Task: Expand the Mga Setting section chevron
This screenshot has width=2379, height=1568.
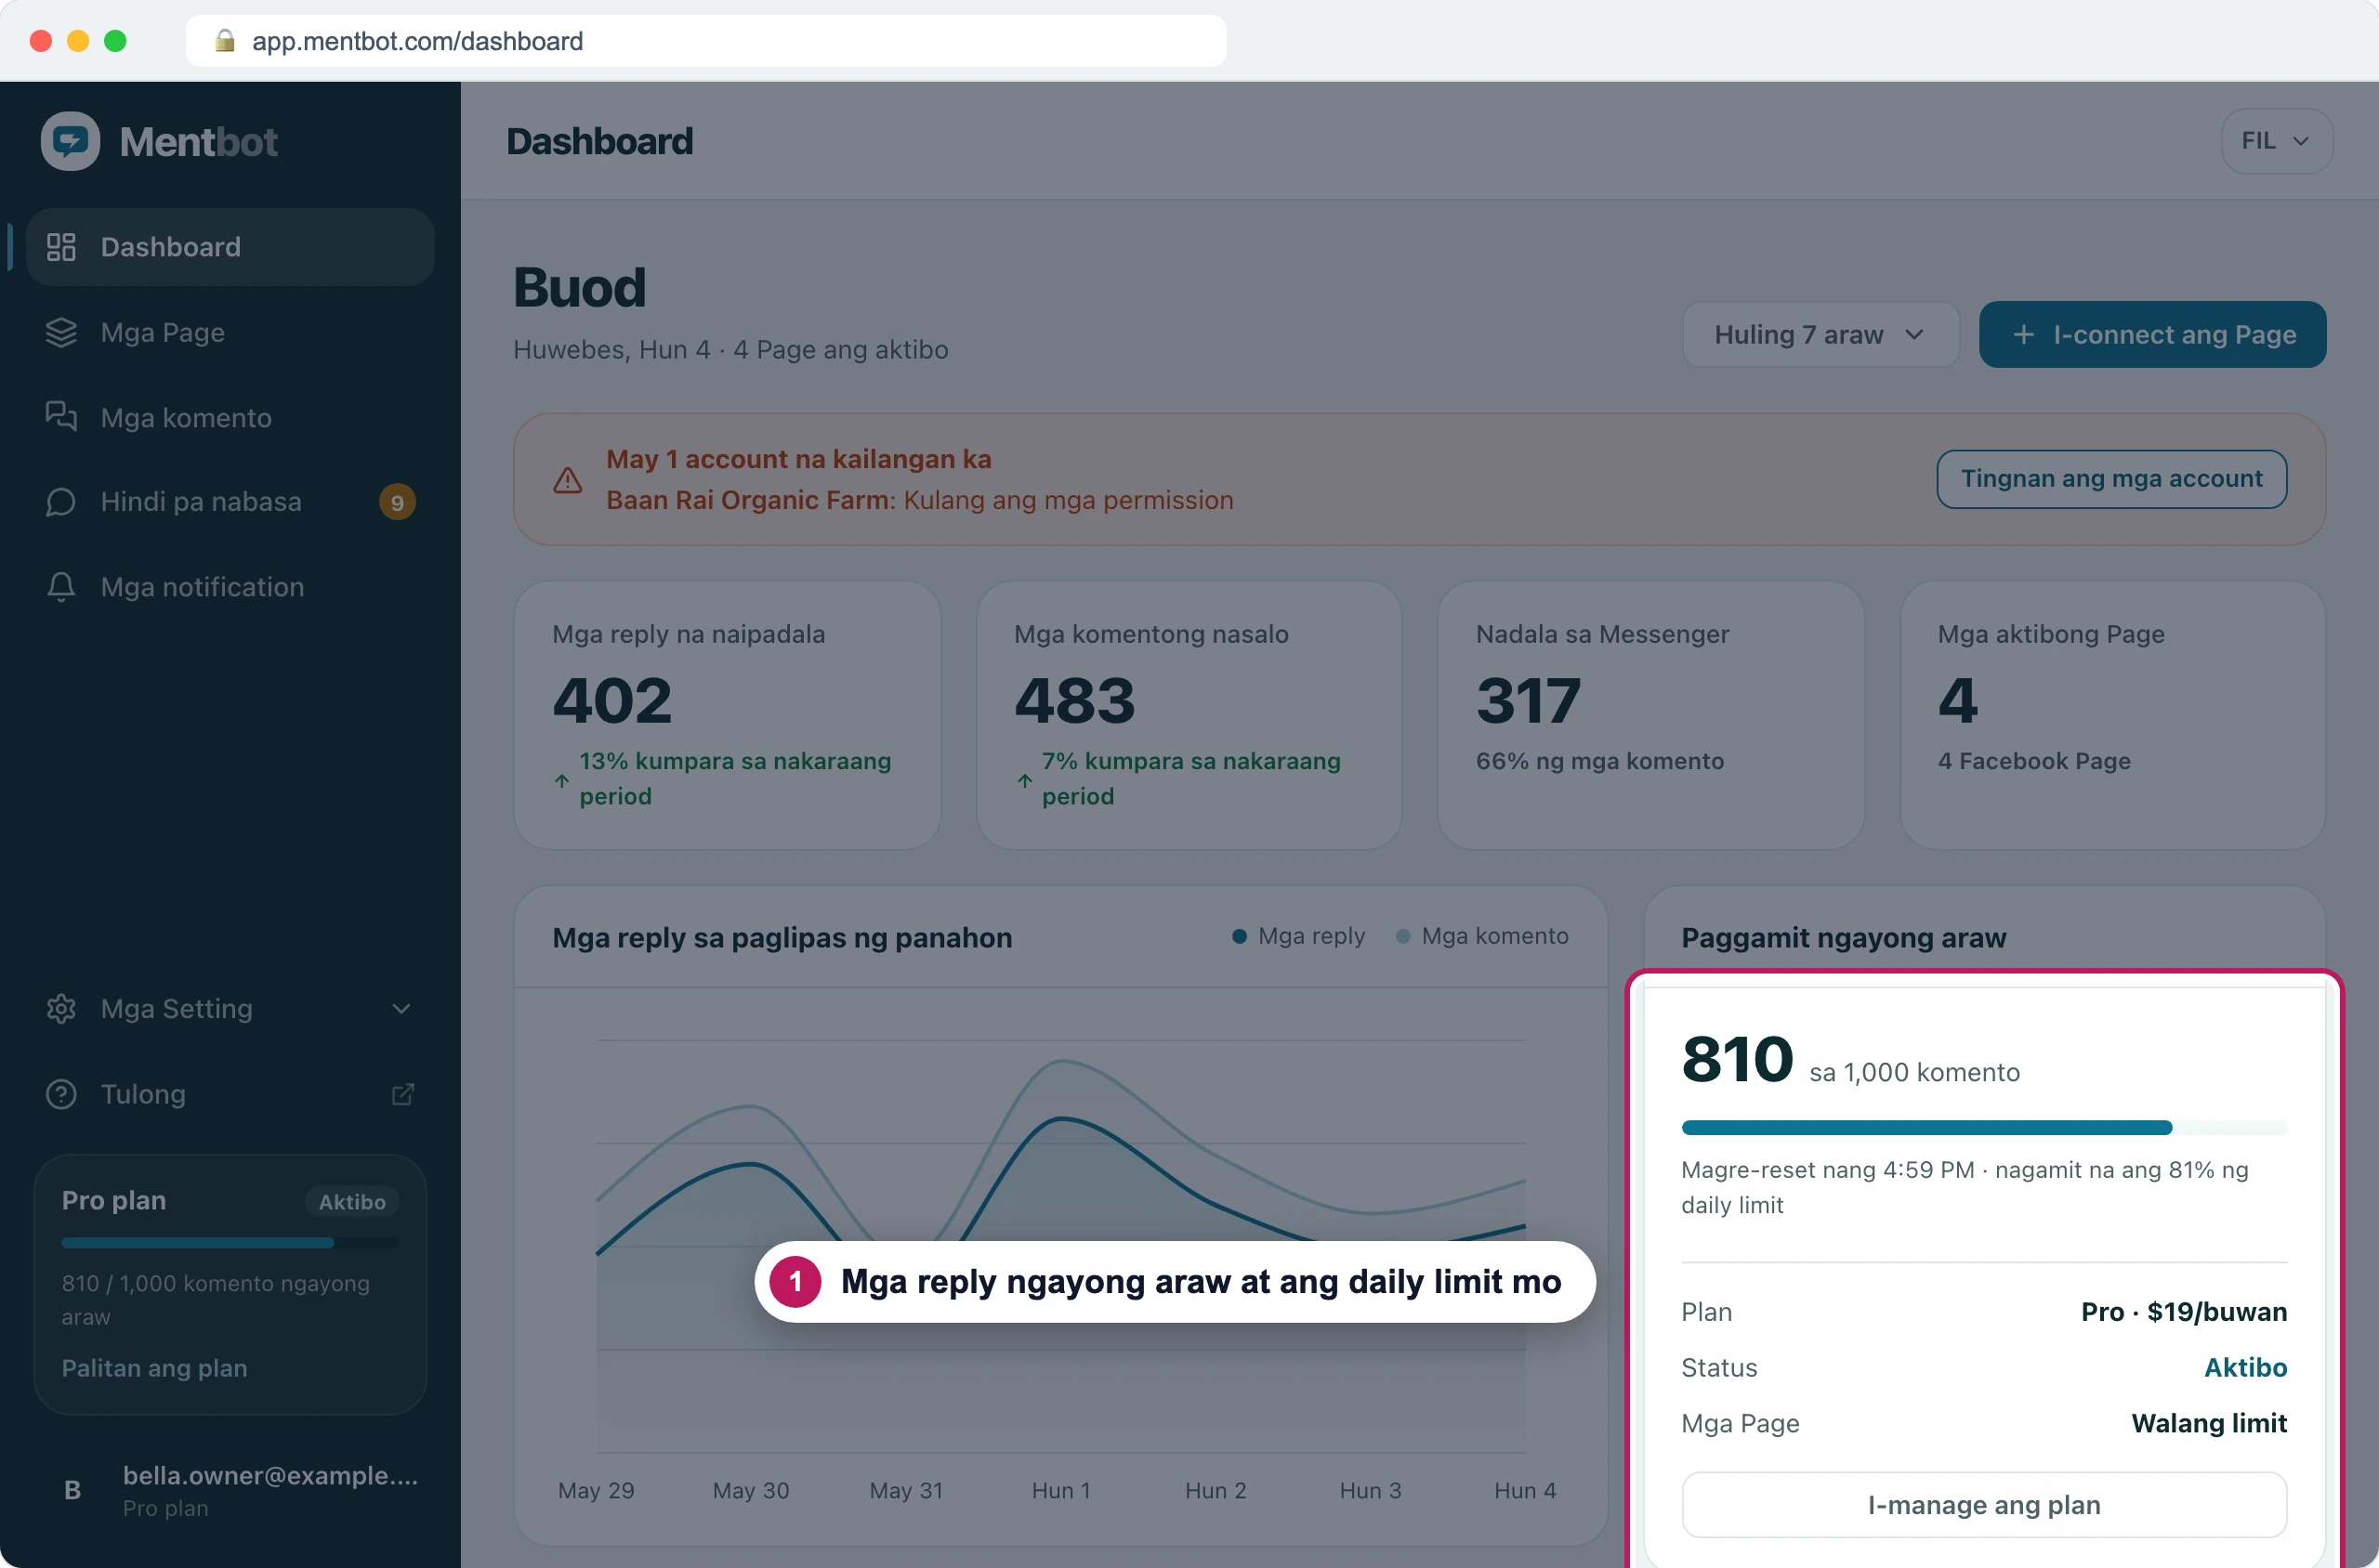Action: coord(401,1009)
